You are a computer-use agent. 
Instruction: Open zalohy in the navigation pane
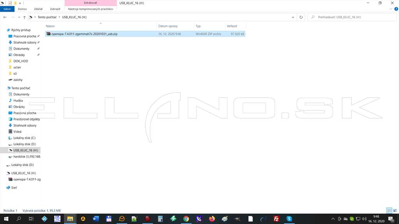coord(18,80)
